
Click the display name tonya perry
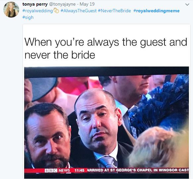tap(35, 4)
